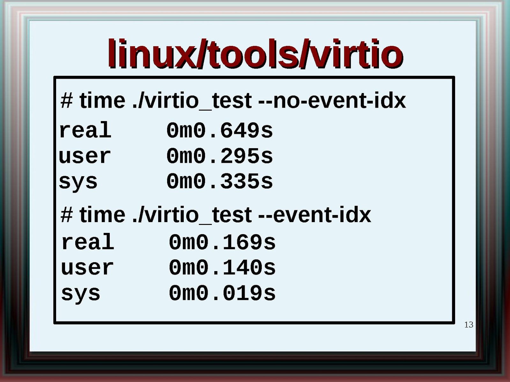Click the hash prompt before the second time command
The height and width of the screenshot is (382, 510).
(67, 215)
